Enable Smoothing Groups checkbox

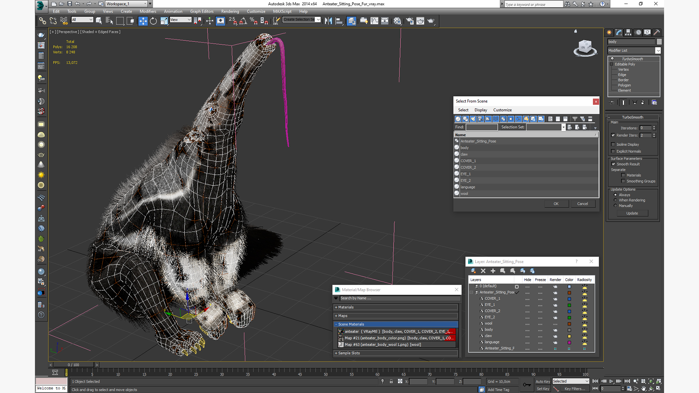[x=623, y=181]
